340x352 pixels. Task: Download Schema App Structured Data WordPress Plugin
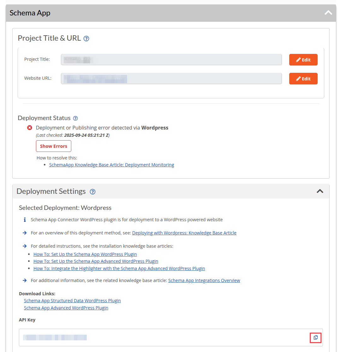click(72, 301)
